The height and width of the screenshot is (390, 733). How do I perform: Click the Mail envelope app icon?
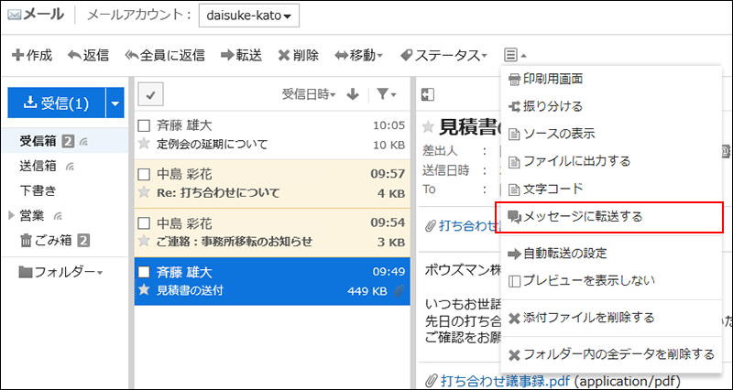tap(15, 16)
